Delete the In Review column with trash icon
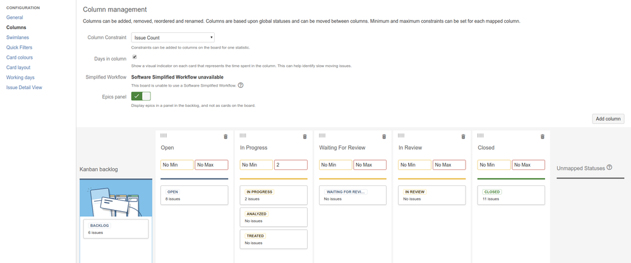The width and height of the screenshot is (631, 263). 463,137
